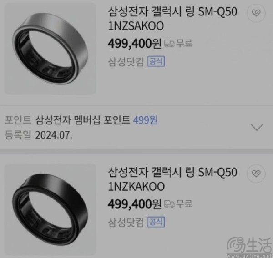273x258 pixels.
Task: Click the 포인트 label
Action: tap(18, 120)
